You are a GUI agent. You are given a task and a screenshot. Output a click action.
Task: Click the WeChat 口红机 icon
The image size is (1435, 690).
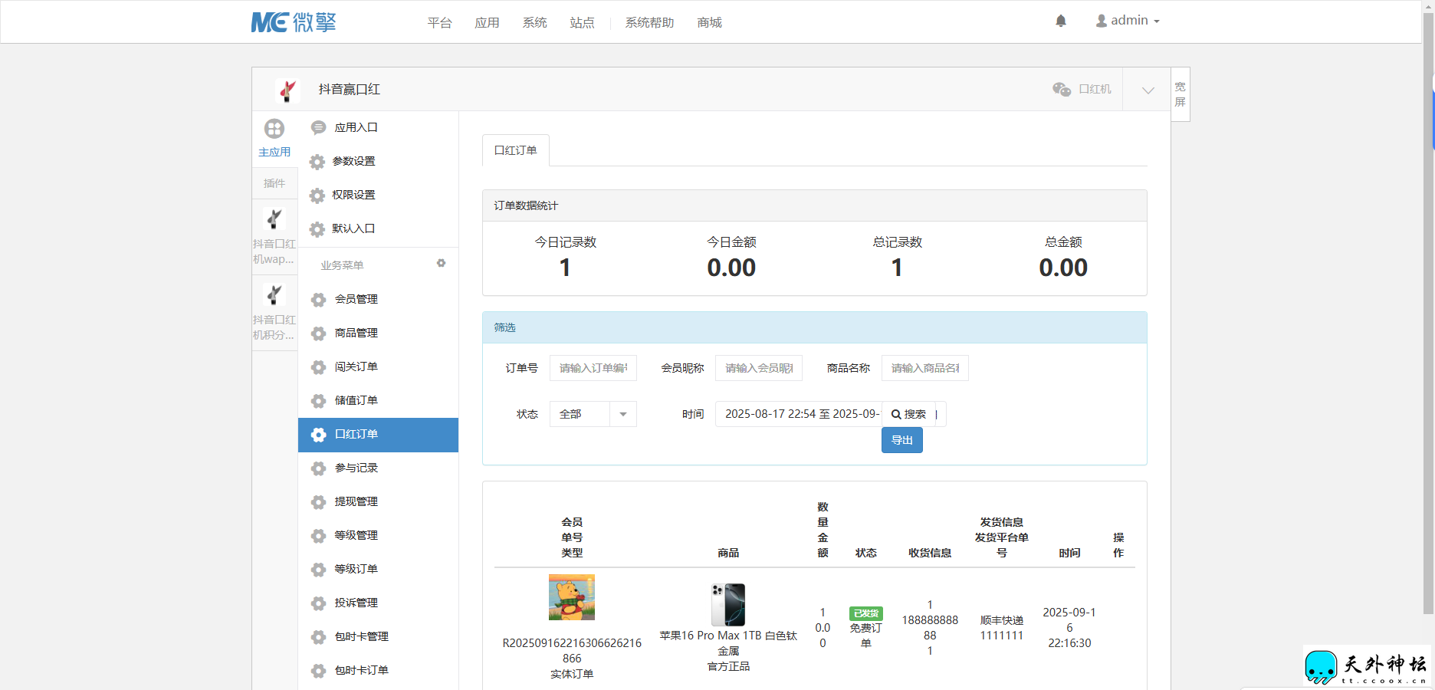coord(1062,90)
